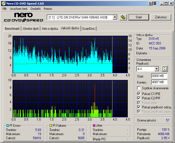Click PI Failures Całość value 5685
This screenshot has width=175, height=143.
coord(81,138)
